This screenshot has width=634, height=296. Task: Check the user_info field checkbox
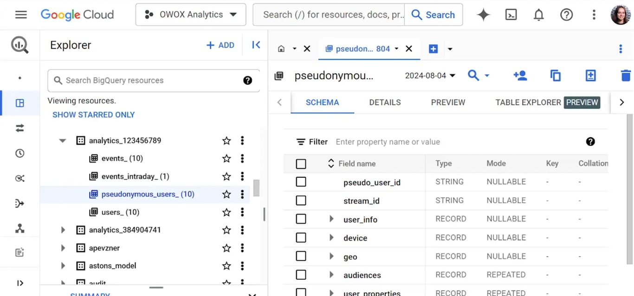pos(301,219)
